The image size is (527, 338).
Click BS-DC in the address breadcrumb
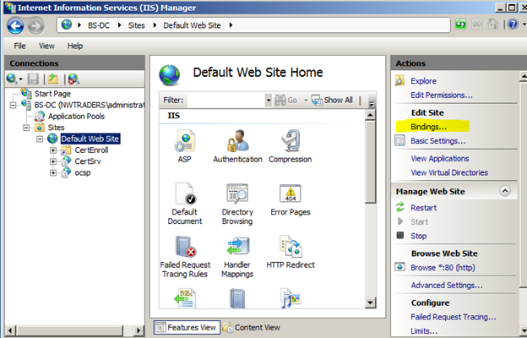[x=99, y=25]
